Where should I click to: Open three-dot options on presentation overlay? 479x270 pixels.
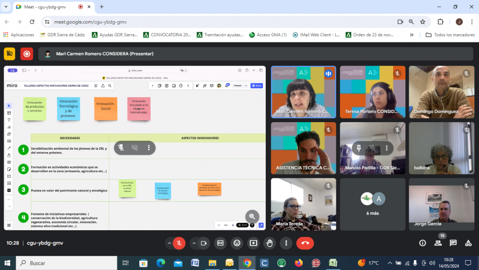(149, 148)
